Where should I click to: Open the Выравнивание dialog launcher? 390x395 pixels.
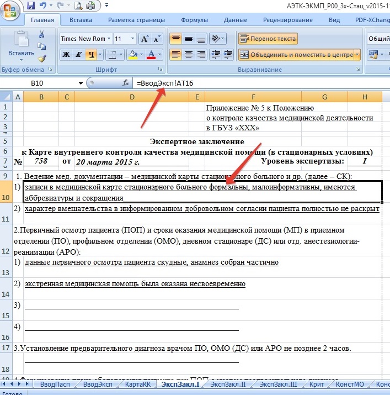[358, 69]
